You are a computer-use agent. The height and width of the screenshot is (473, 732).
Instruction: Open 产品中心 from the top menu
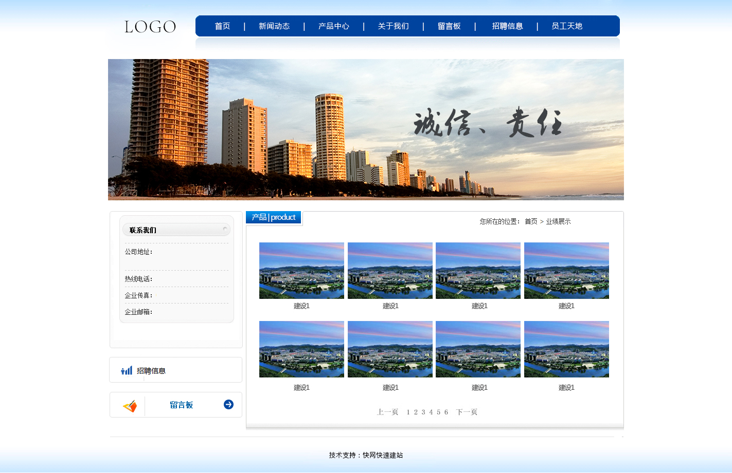click(333, 26)
